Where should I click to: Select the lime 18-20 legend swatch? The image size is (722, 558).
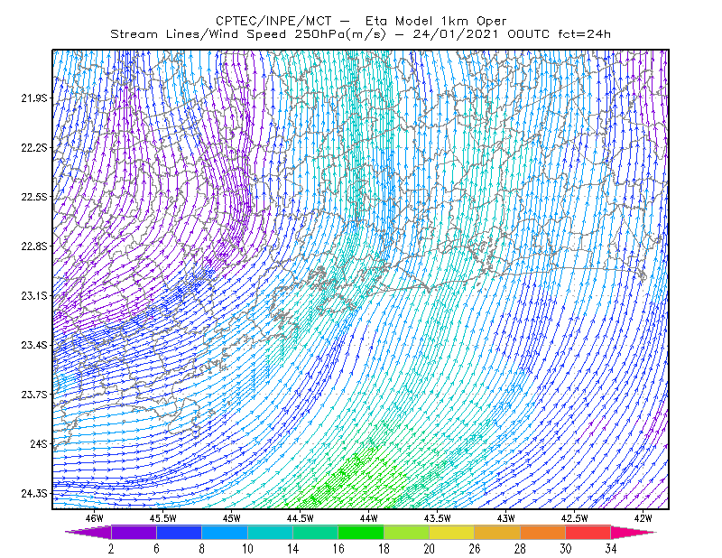(x=407, y=532)
